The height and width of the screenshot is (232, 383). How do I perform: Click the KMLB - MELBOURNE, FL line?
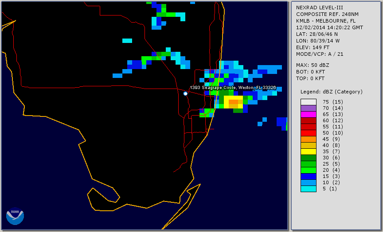coord(326,21)
